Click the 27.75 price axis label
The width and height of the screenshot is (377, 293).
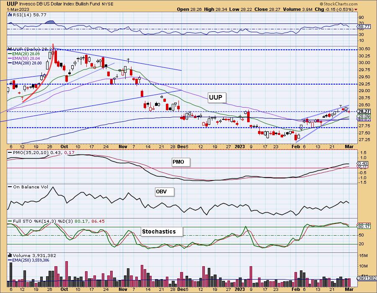(x=364, y=126)
